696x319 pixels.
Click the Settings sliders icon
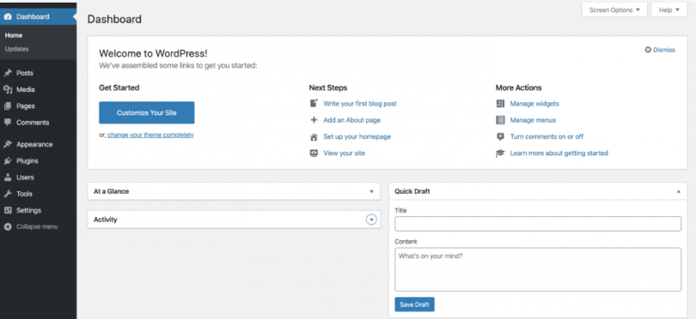tap(8, 210)
